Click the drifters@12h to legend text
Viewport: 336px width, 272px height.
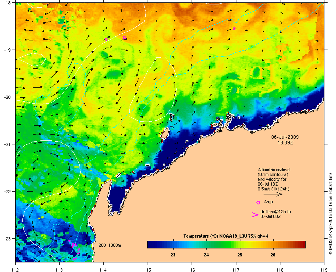pos(276,212)
